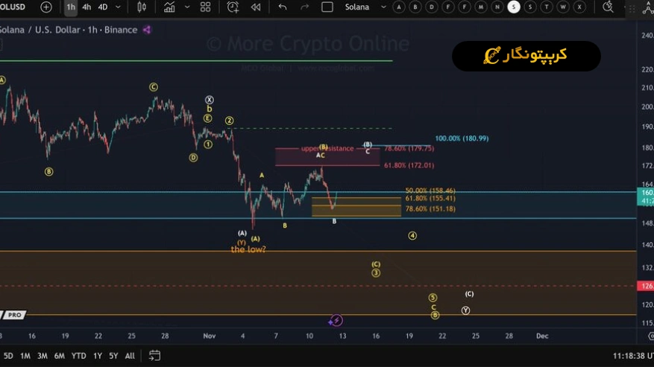This screenshot has width=654, height=367.
Task: Toggle the layout square checkbox icon
Action: [327, 7]
